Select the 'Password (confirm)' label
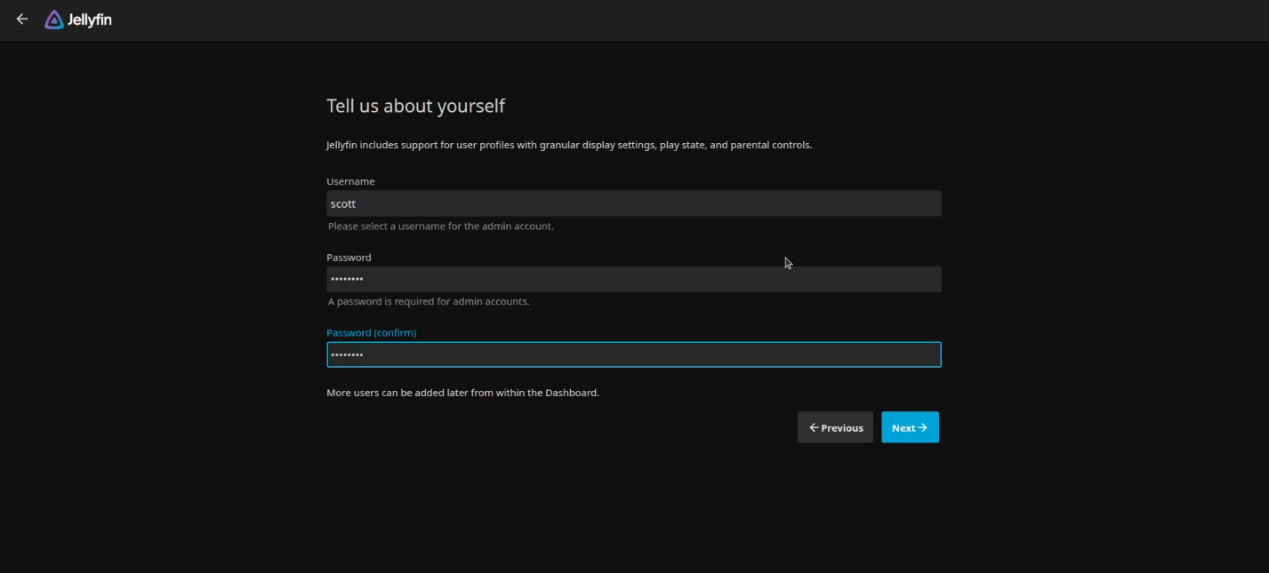The height and width of the screenshot is (573, 1269). 371,333
